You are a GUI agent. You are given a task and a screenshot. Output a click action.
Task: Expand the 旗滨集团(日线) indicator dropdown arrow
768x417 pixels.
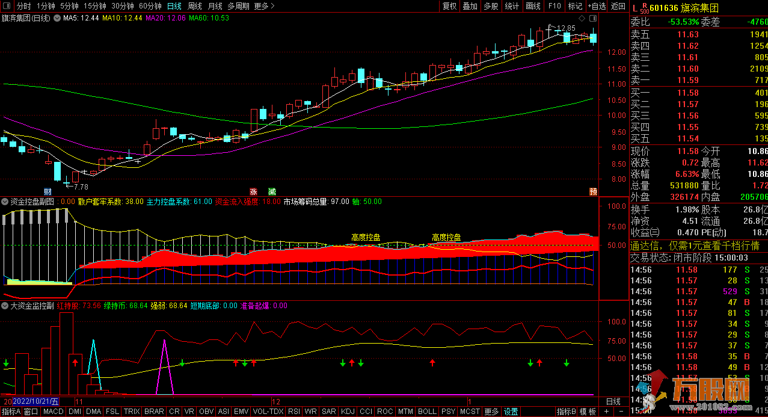[58, 18]
